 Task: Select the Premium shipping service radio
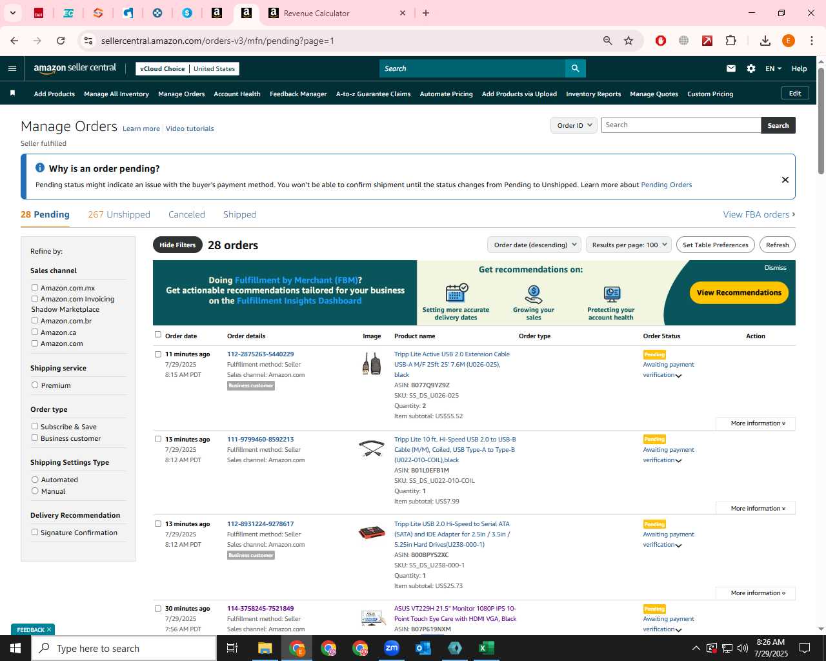click(x=35, y=385)
